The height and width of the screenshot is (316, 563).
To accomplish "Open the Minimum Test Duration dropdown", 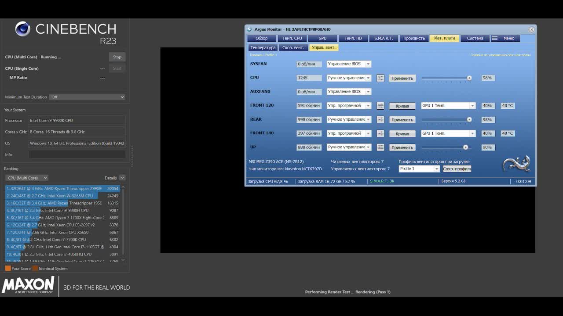I will [87, 97].
